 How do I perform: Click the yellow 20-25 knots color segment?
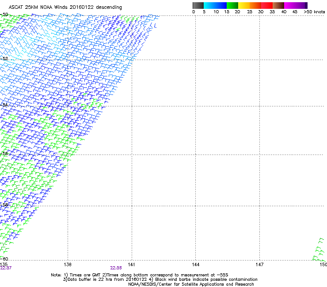[244, 5]
